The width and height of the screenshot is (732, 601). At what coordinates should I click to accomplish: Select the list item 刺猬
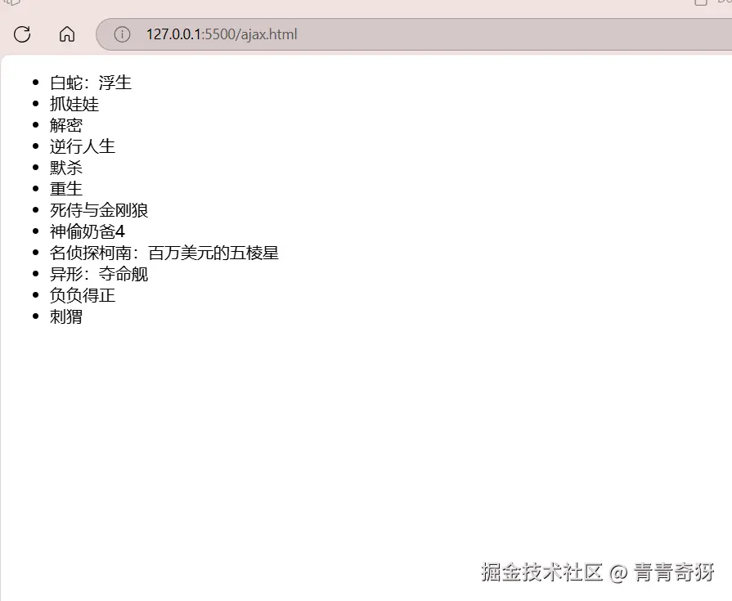[65, 316]
